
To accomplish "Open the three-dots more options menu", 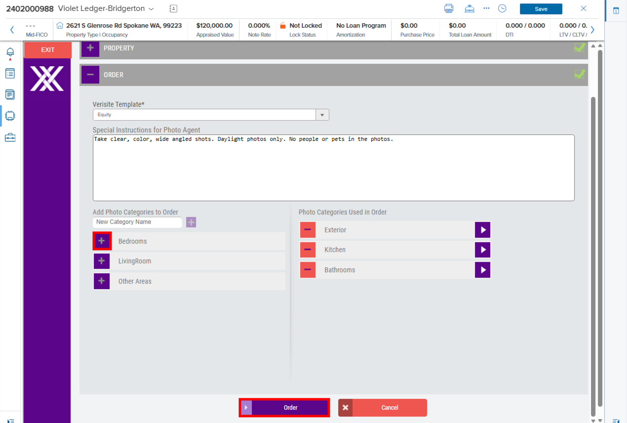I will pos(487,8).
